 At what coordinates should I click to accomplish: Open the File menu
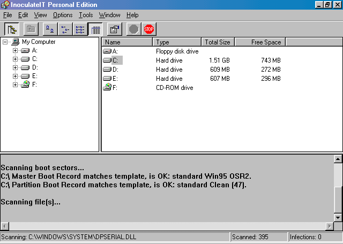(8, 15)
